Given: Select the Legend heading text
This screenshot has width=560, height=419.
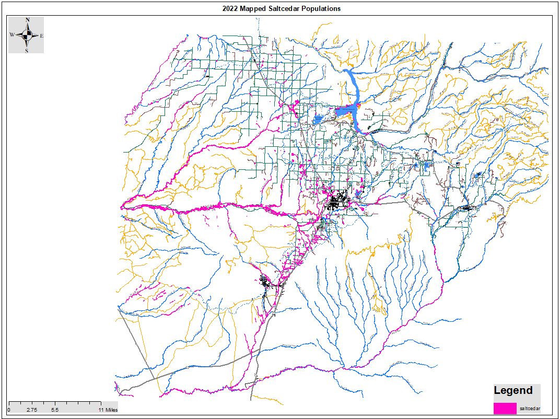Looking at the screenshot, I should coord(513,390).
